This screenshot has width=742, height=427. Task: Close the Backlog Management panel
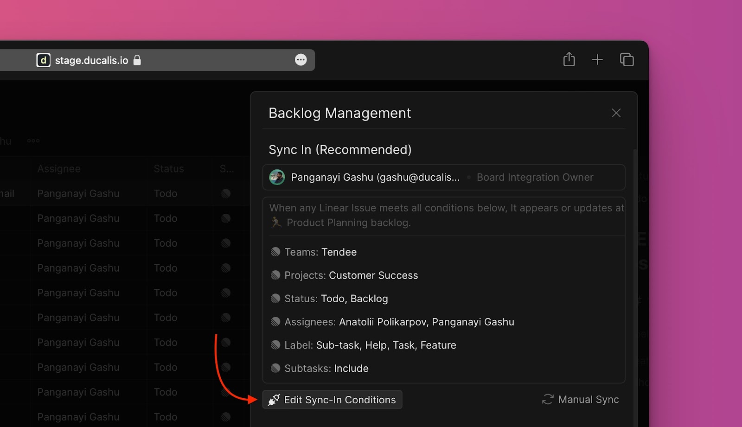click(x=616, y=113)
